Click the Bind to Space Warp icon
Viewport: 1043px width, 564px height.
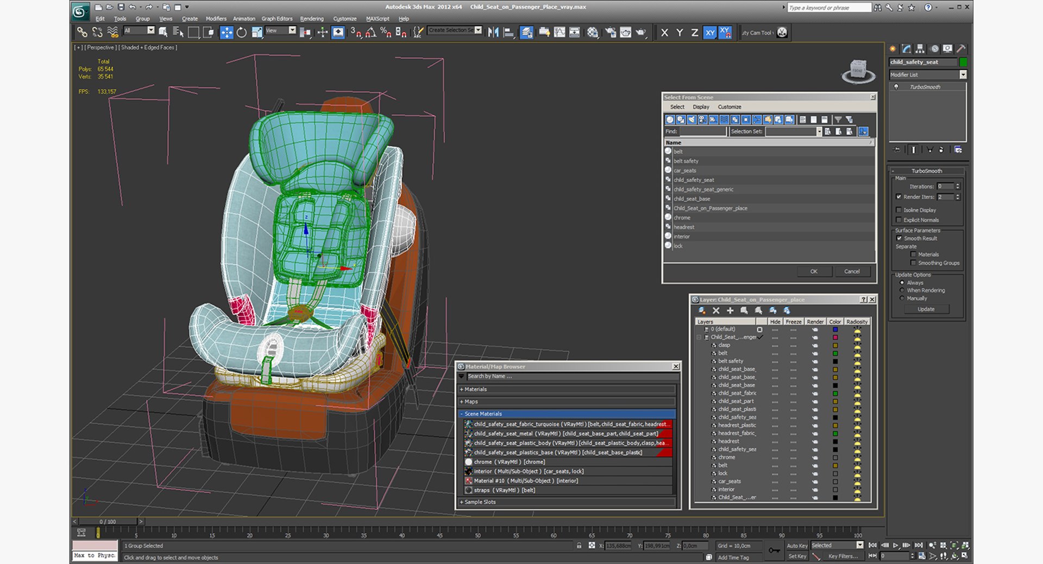coord(112,33)
